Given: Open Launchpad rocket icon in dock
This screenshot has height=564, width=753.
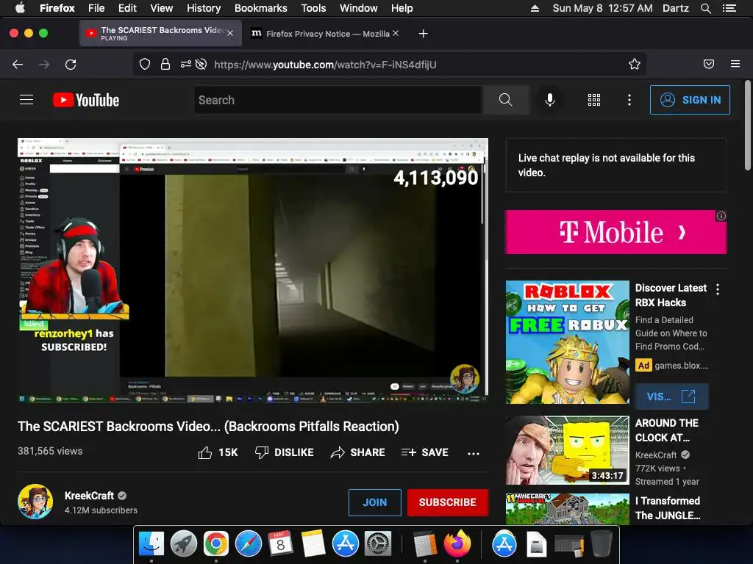Looking at the screenshot, I should click(183, 543).
